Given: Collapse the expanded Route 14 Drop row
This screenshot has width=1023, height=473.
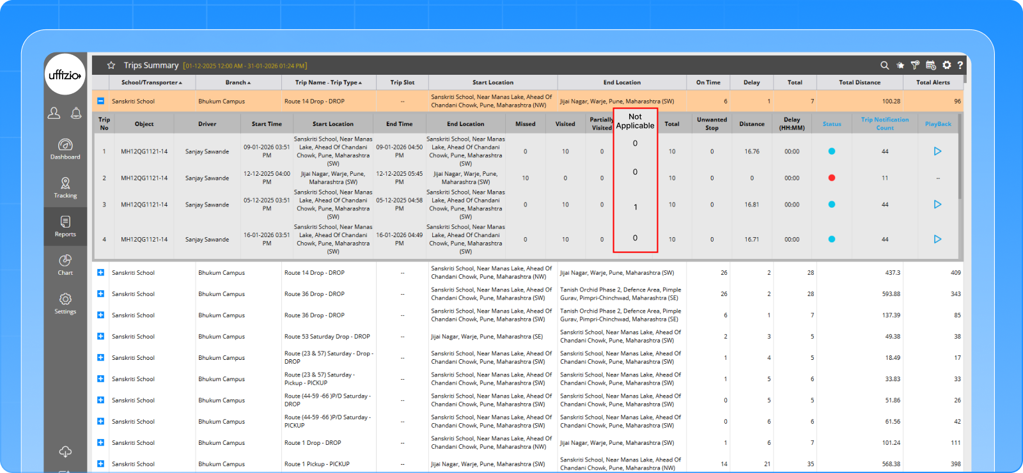Looking at the screenshot, I should pos(100,101).
